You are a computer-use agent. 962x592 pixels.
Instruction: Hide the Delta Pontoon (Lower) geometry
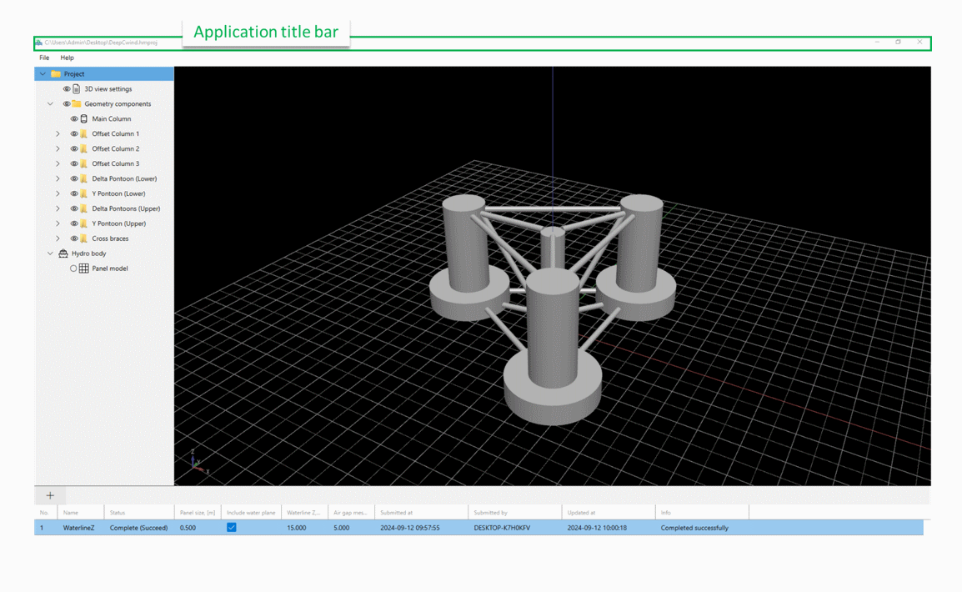(x=73, y=178)
